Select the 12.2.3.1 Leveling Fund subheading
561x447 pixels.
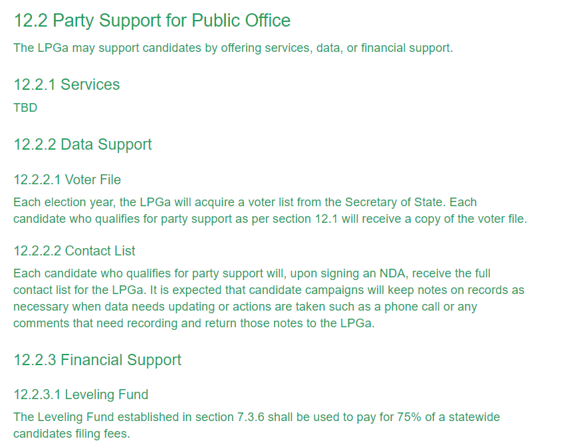(81, 394)
